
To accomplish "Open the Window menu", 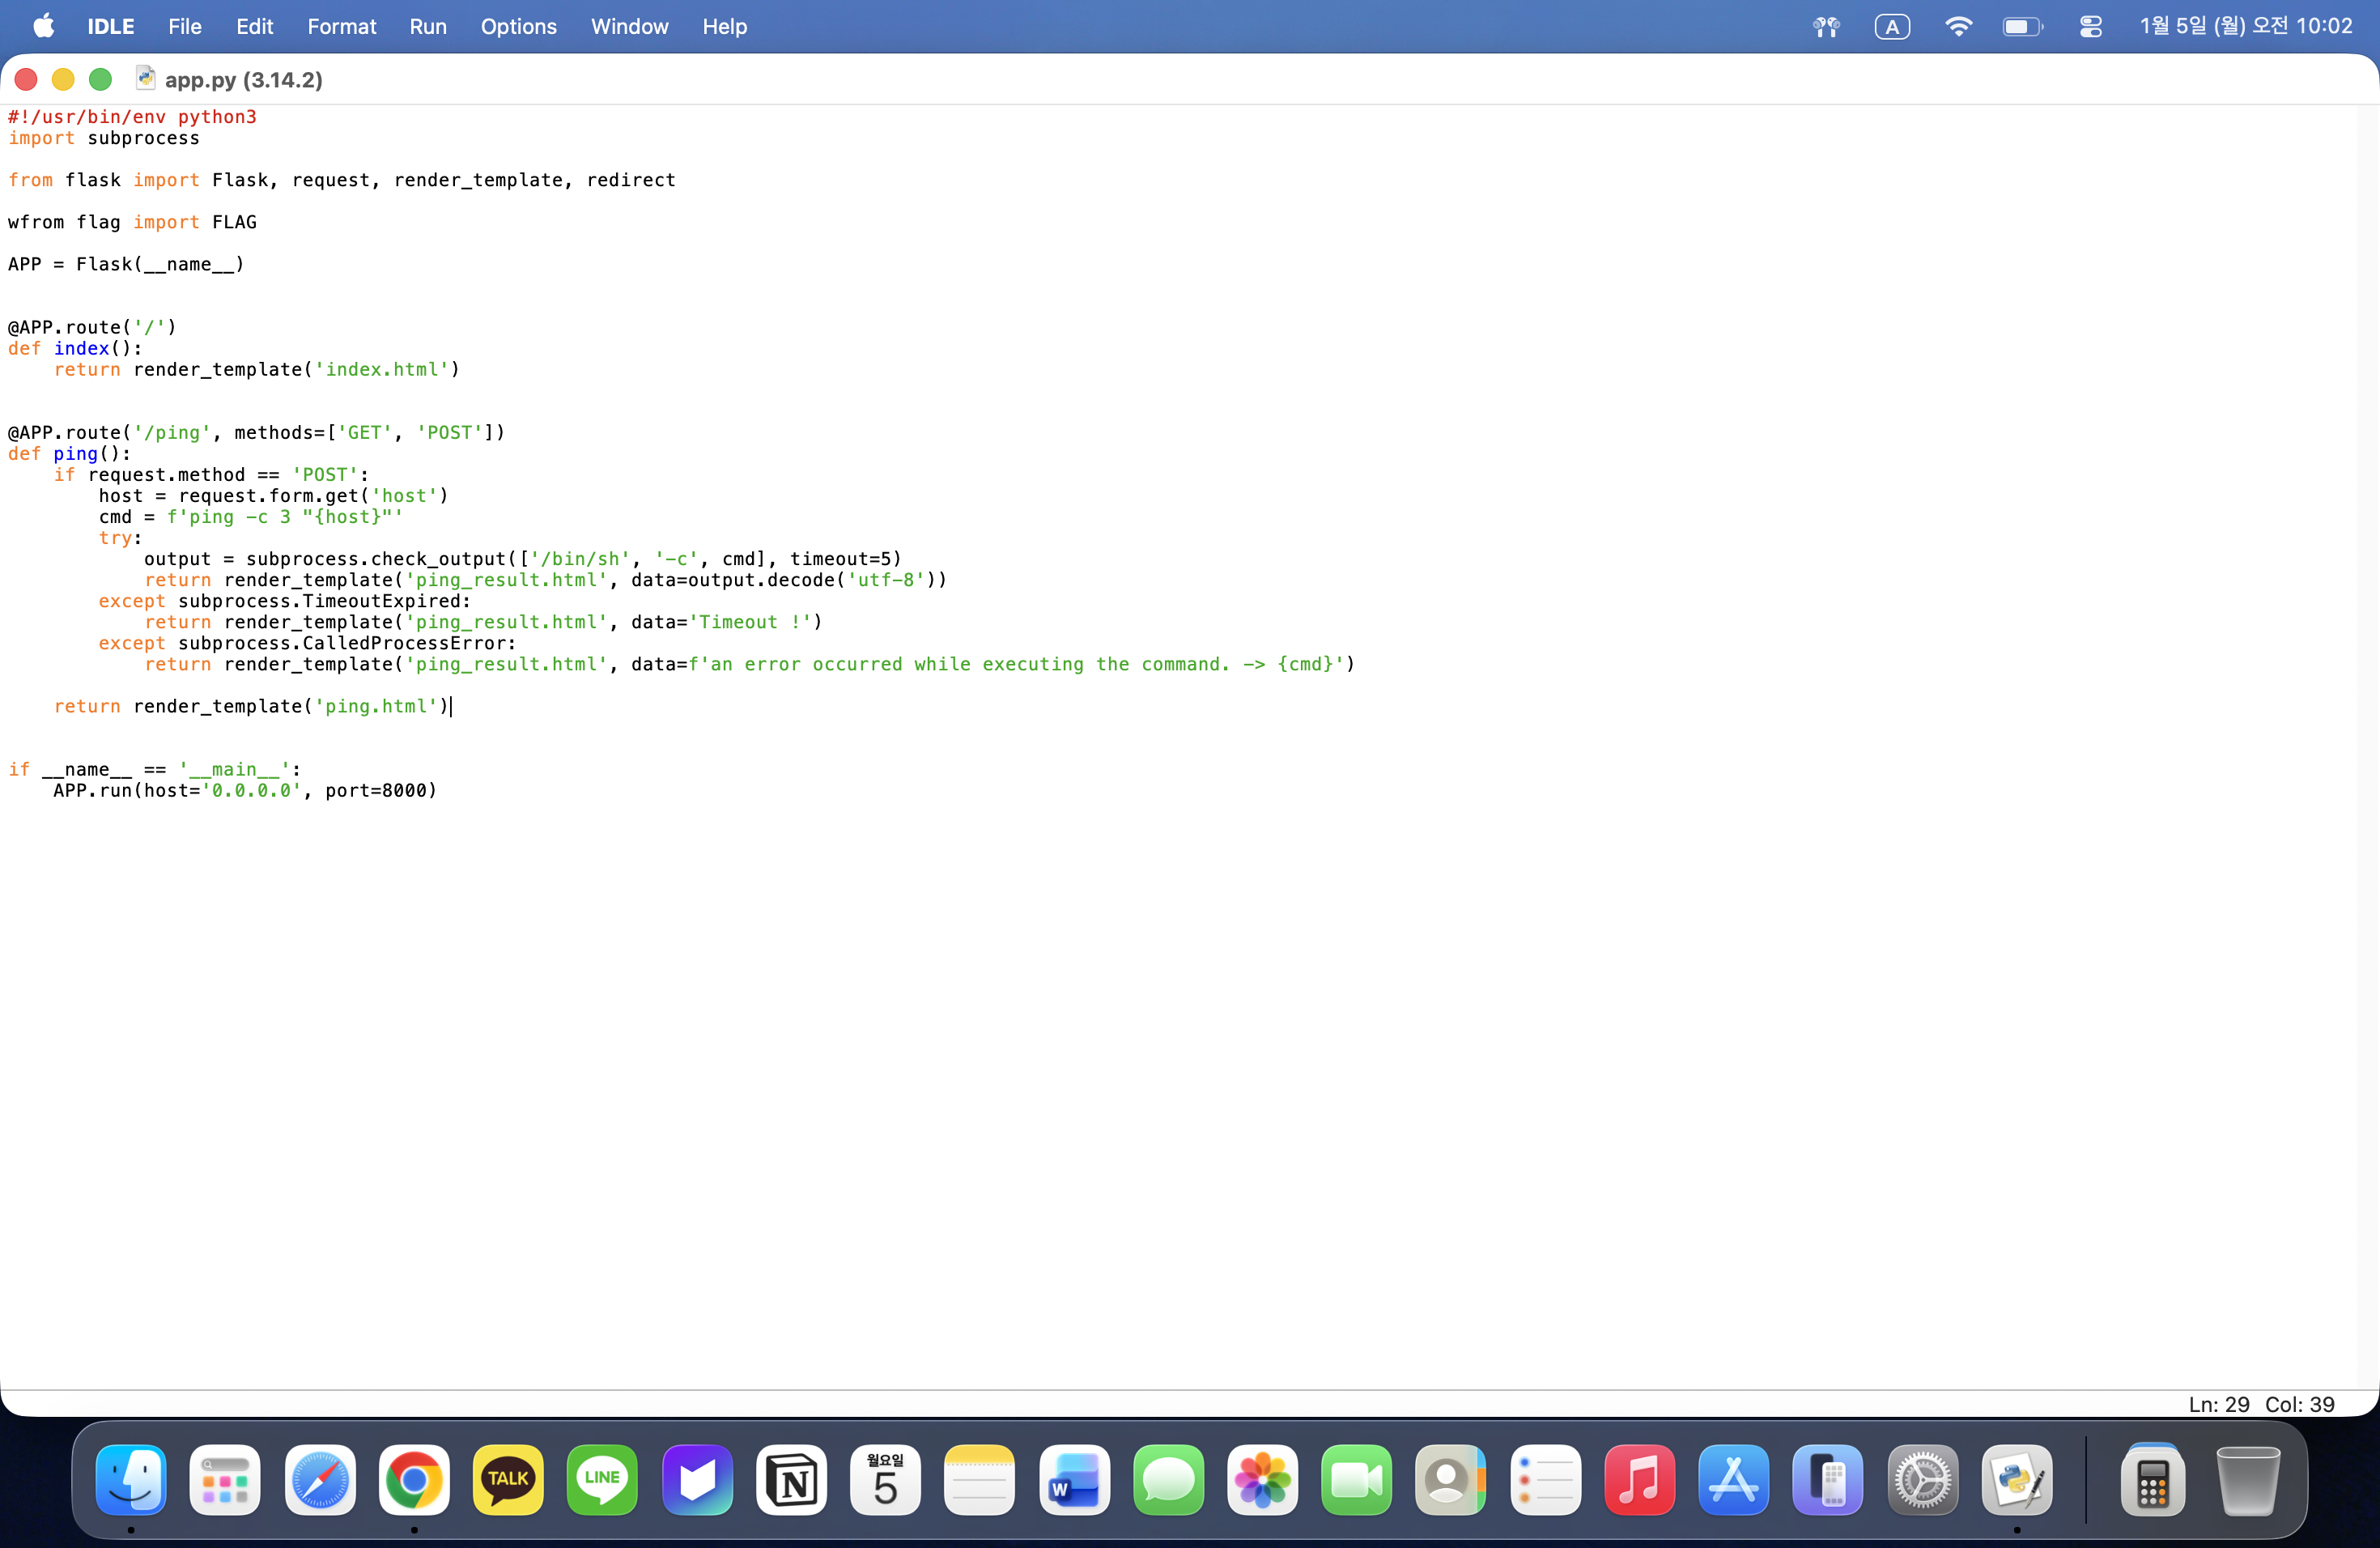I will 629,27.
